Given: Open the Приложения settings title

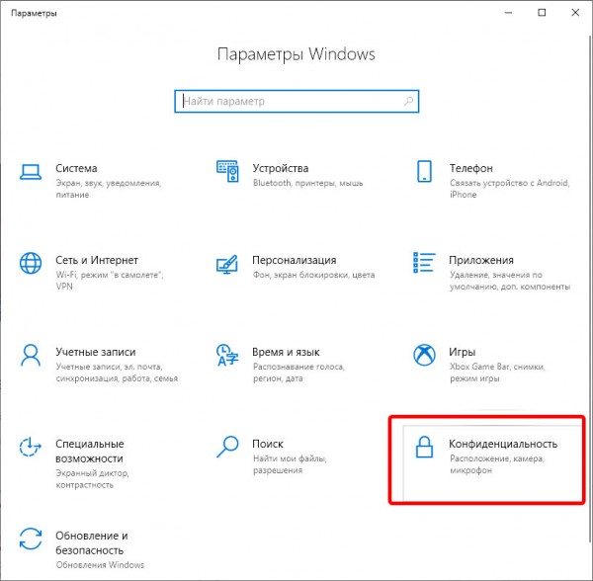Looking at the screenshot, I should coord(481,260).
